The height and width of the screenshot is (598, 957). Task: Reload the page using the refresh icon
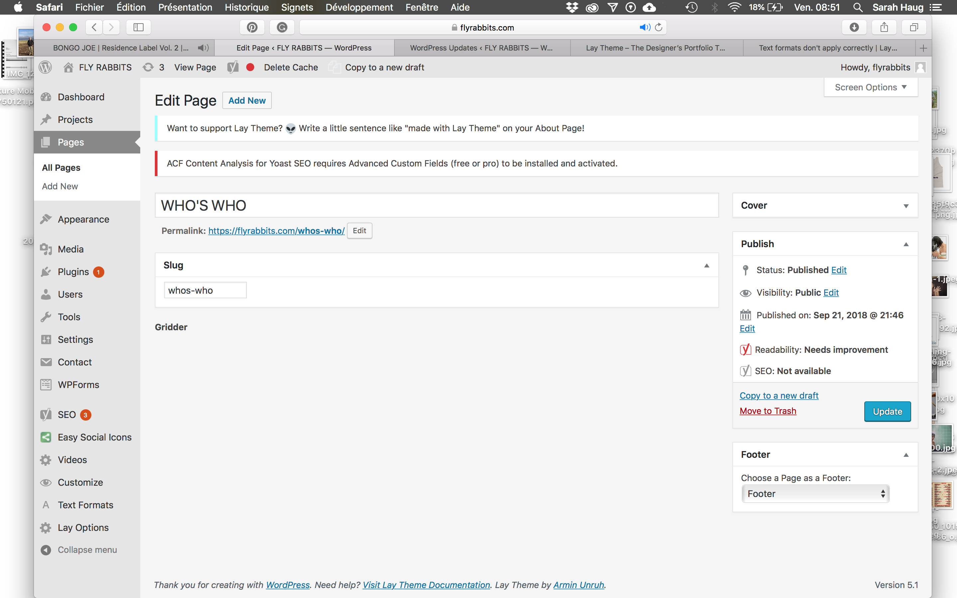659,27
